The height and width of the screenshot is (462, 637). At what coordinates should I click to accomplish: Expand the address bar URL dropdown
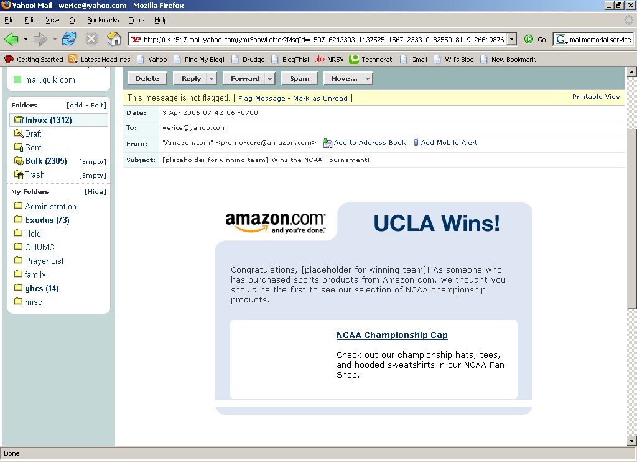(512, 39)
